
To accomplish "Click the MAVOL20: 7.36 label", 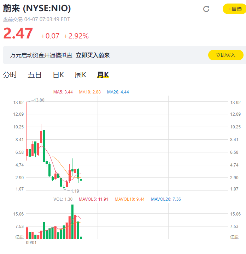I will point(166,199).
